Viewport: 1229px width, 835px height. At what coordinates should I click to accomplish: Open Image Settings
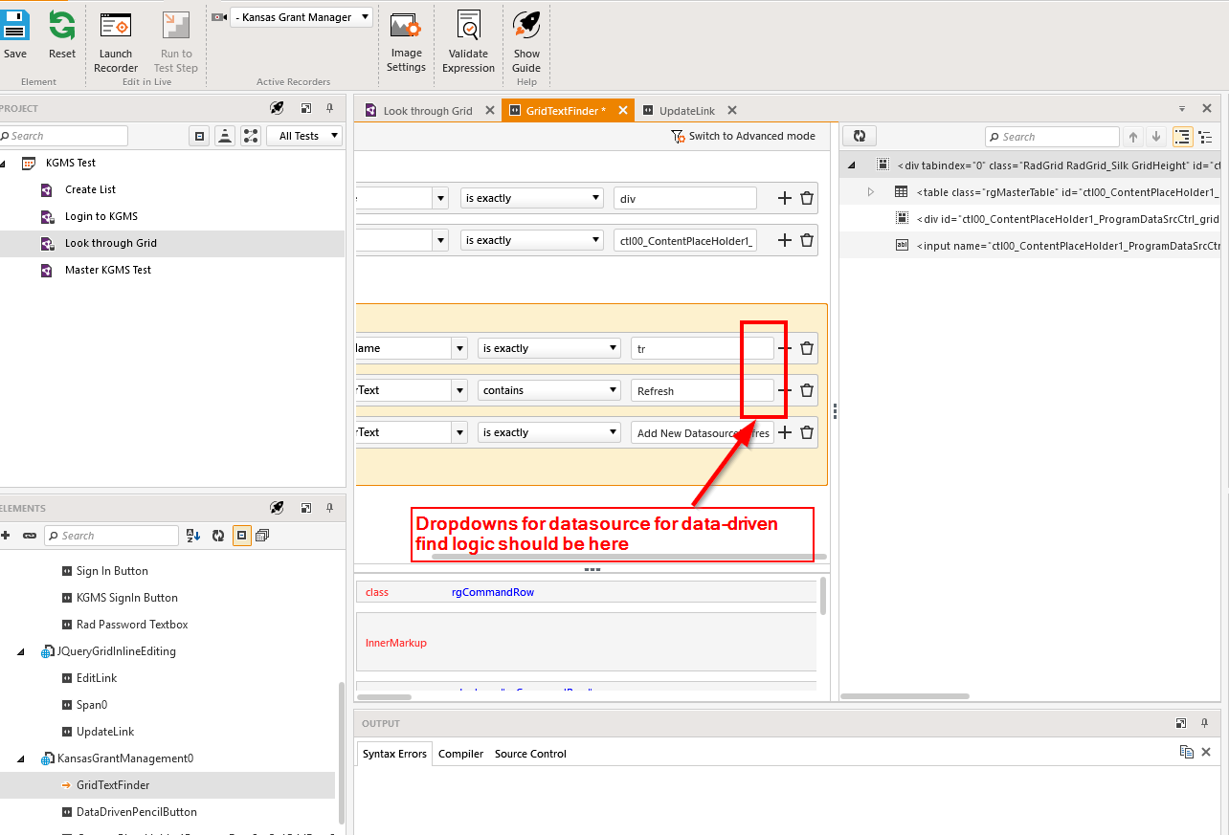pyautogui.click(x=406, y=27)
